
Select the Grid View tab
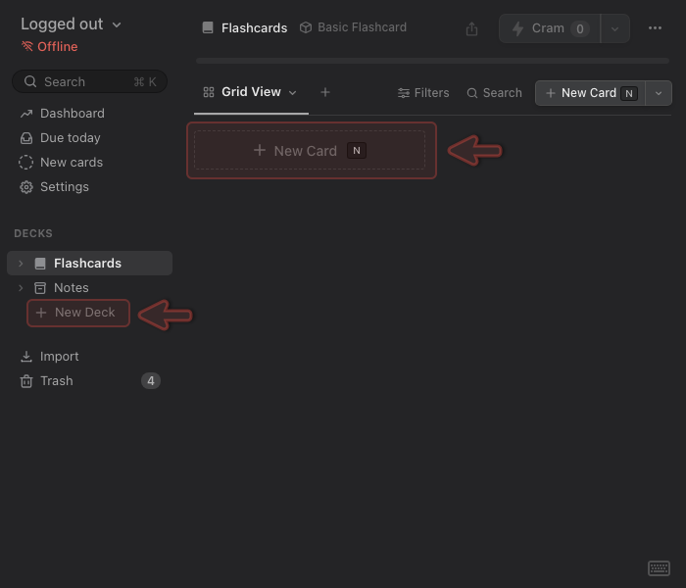click(x=250, y=92)
